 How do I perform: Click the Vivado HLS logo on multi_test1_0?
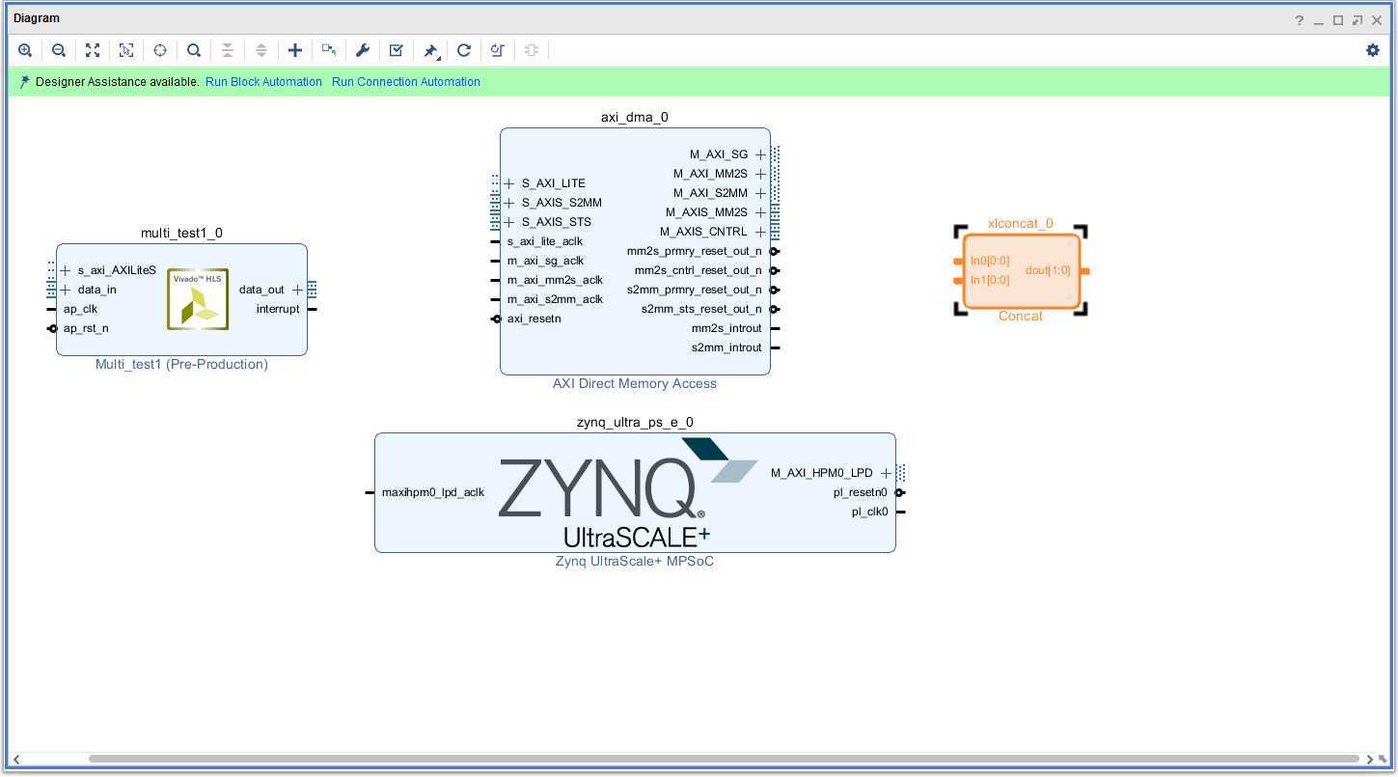tap(198, 299)
